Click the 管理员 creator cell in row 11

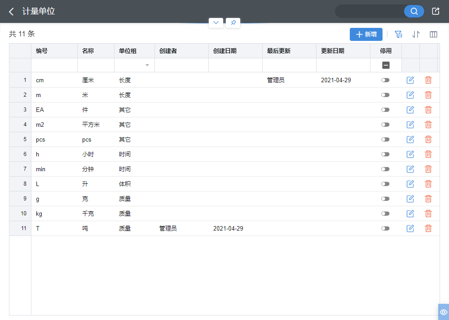181,228
